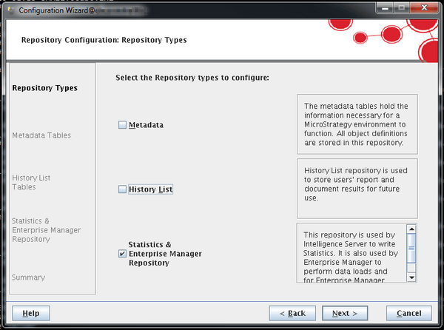Click scroll down arrow in Statistics description

coord(412,277)
